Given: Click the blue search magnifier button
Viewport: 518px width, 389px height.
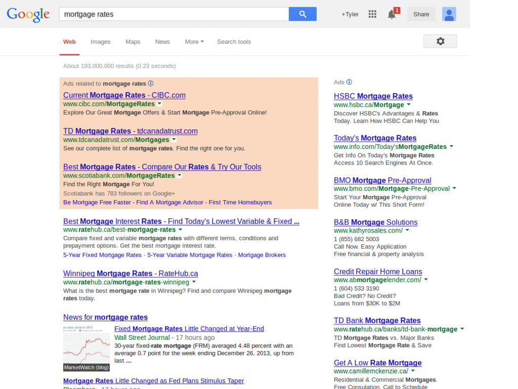Looking at the screenshot, I should coord(303,14).
